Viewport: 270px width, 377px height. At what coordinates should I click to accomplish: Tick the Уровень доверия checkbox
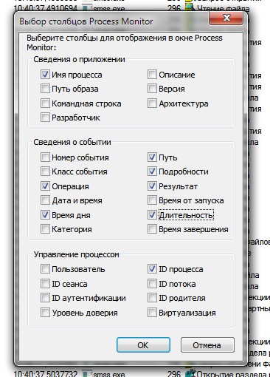tap(45, 312)
